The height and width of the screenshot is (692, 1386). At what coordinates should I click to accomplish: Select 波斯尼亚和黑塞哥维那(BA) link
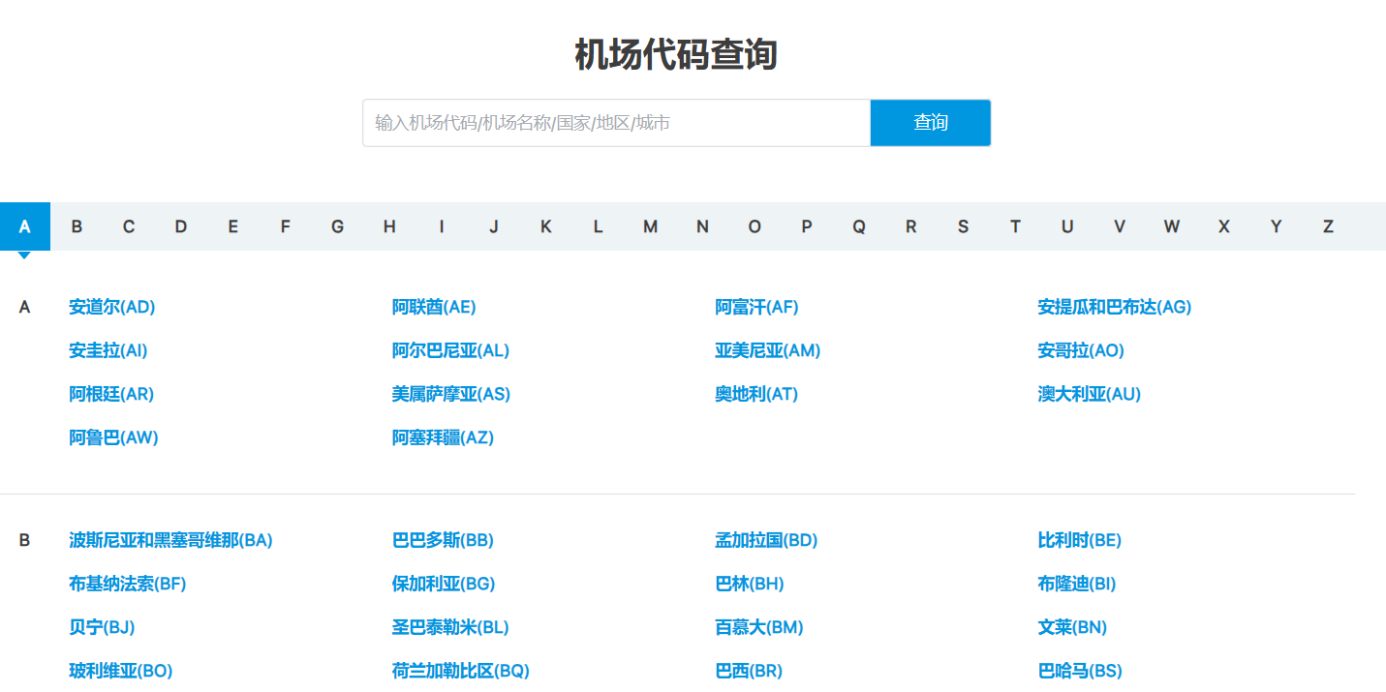(170, 540)
